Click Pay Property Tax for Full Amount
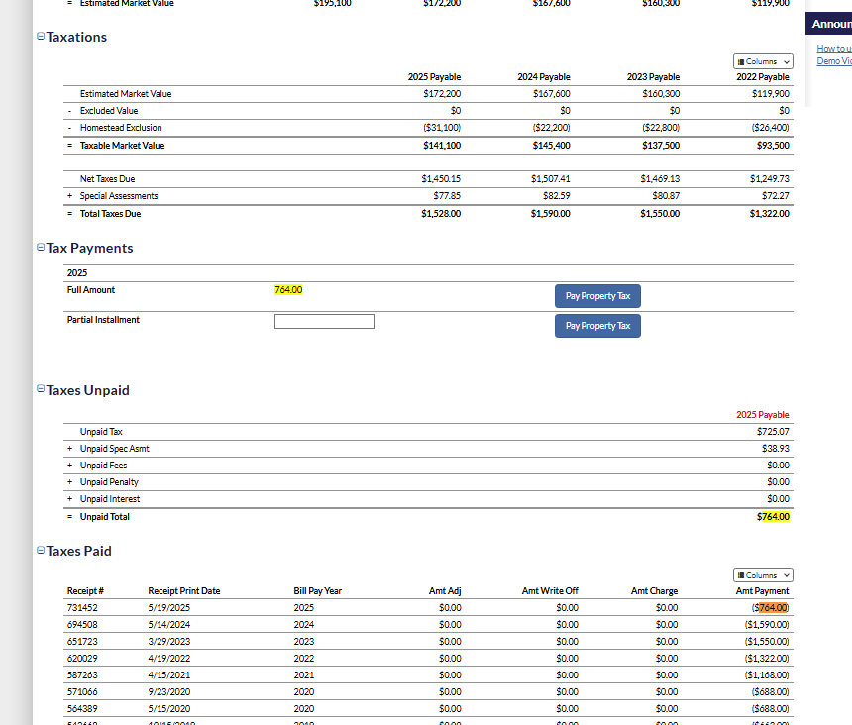The image size is (852, 725). tap(597, 296)
